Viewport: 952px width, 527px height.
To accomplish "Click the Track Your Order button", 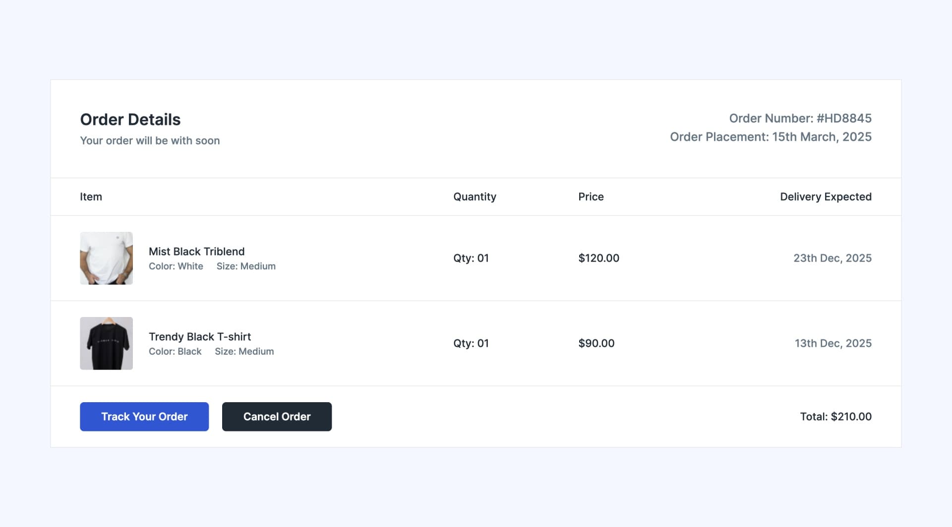I will coord(144,417).
